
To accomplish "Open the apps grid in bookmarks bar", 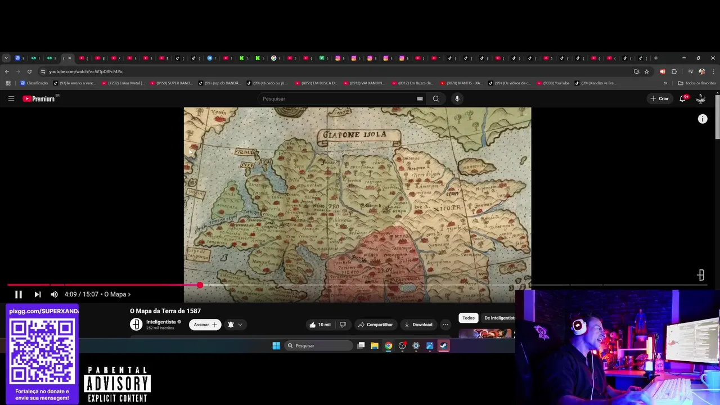I will (8, 83).
